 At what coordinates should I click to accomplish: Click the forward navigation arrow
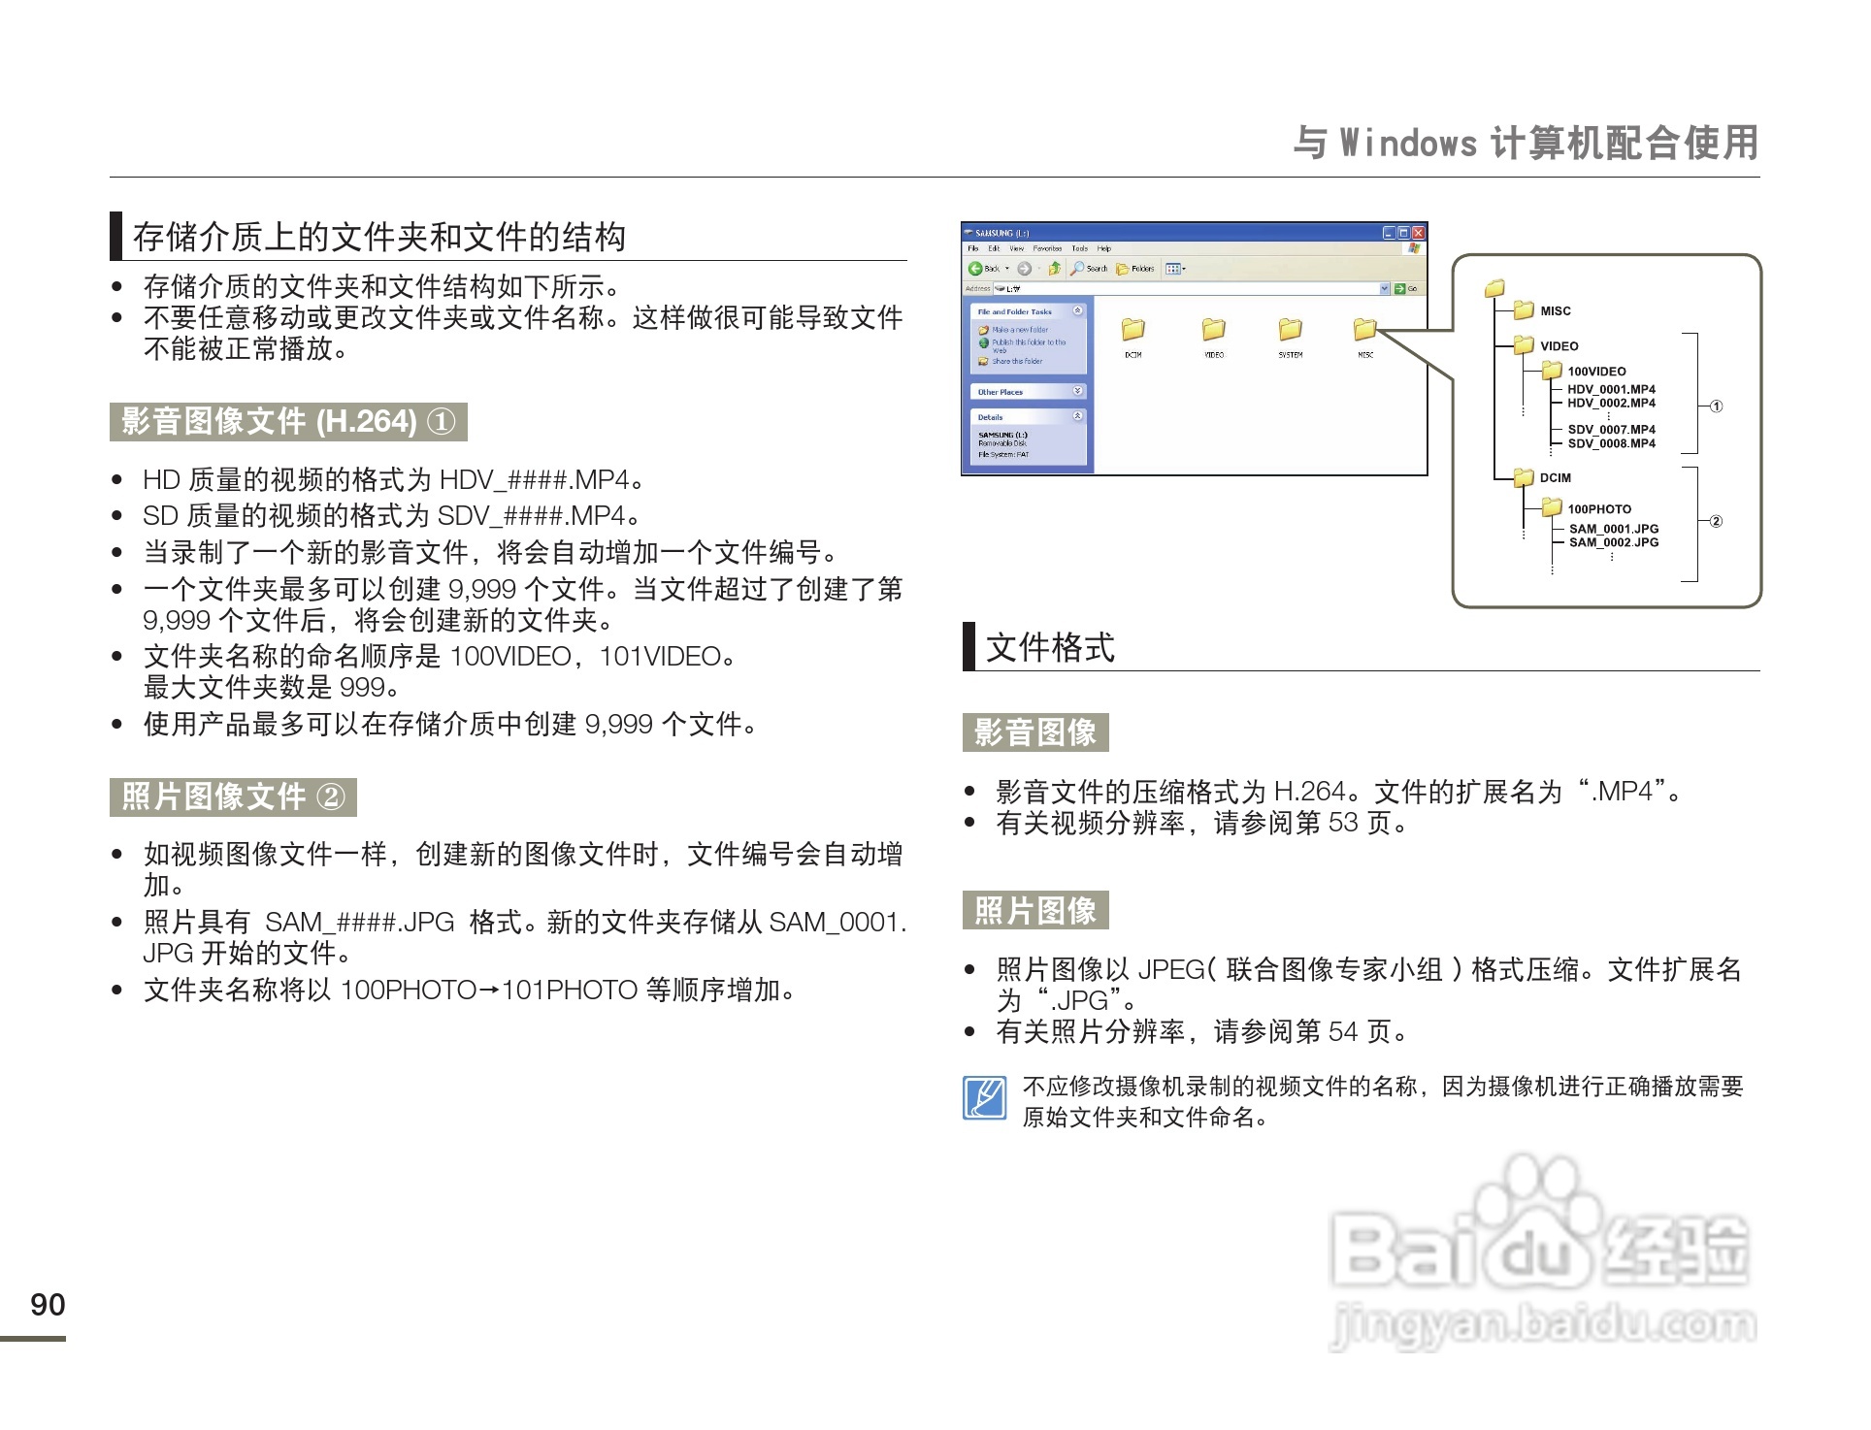point(1024,269)
